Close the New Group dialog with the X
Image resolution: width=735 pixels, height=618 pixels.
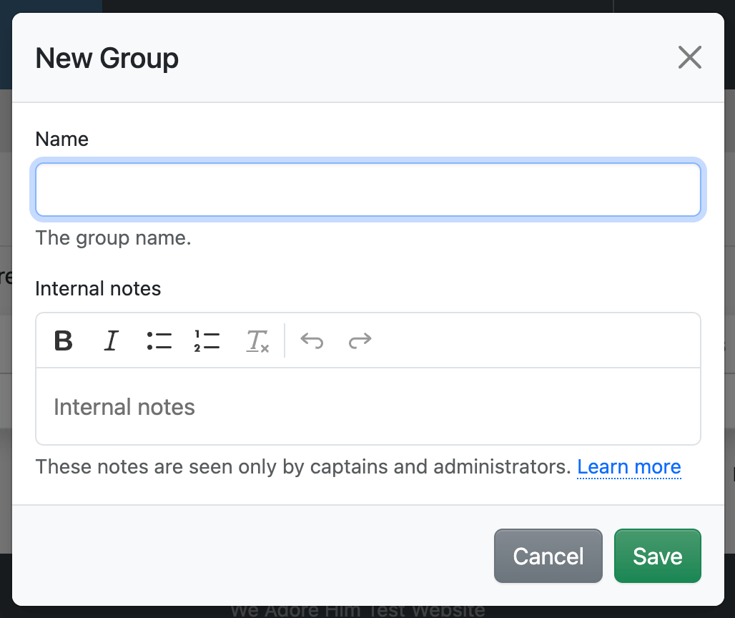[x=689, y=57]
